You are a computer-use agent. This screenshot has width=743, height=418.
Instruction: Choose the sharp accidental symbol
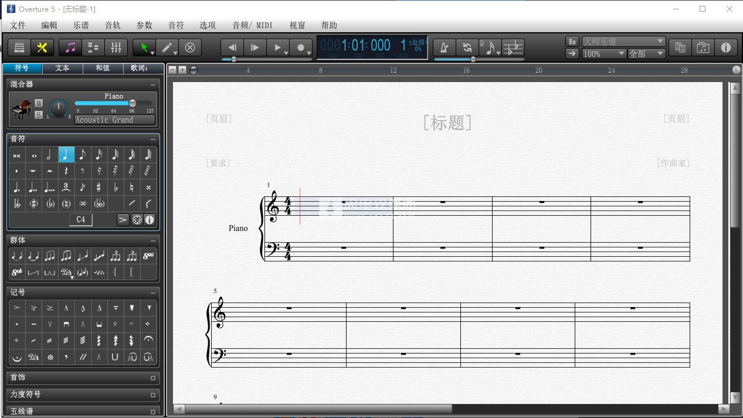(x=99, y=188)
